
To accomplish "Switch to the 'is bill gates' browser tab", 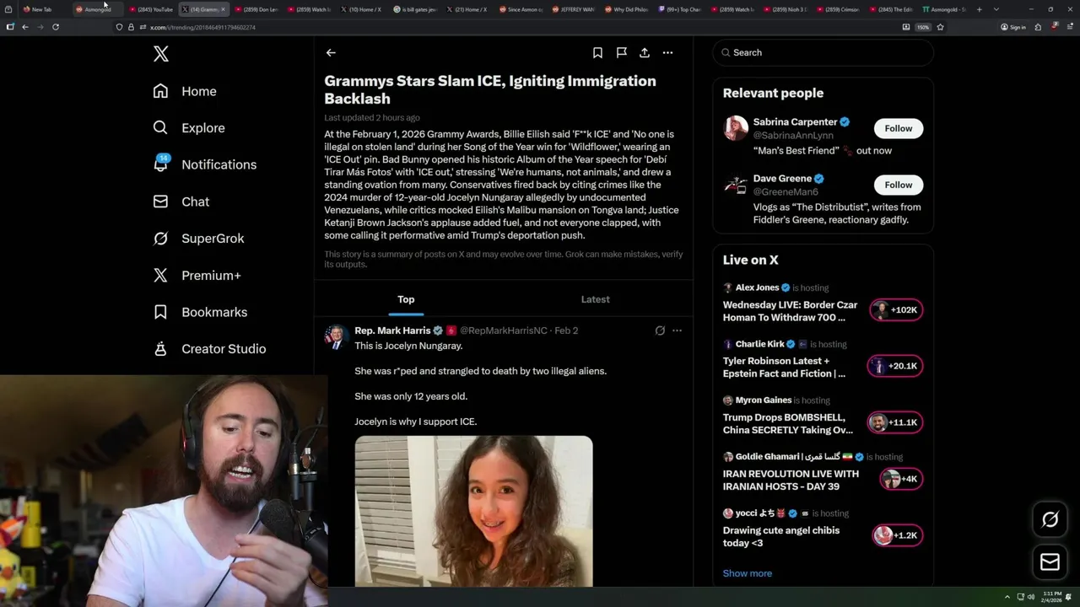I will 416,9.
